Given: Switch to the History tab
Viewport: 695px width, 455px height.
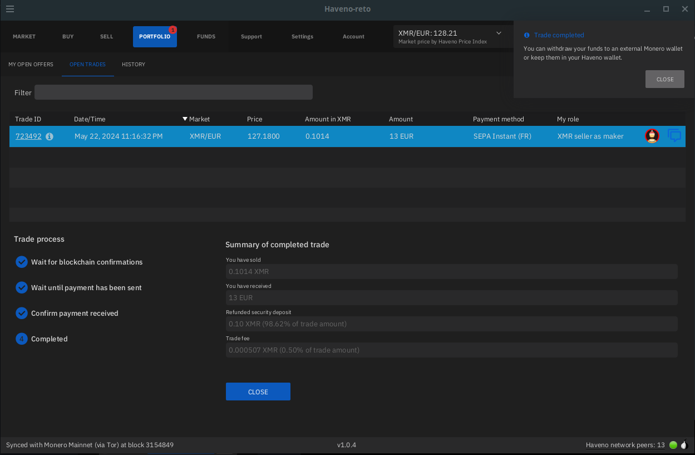Looking at the screenshot, I should pos(134,65).
